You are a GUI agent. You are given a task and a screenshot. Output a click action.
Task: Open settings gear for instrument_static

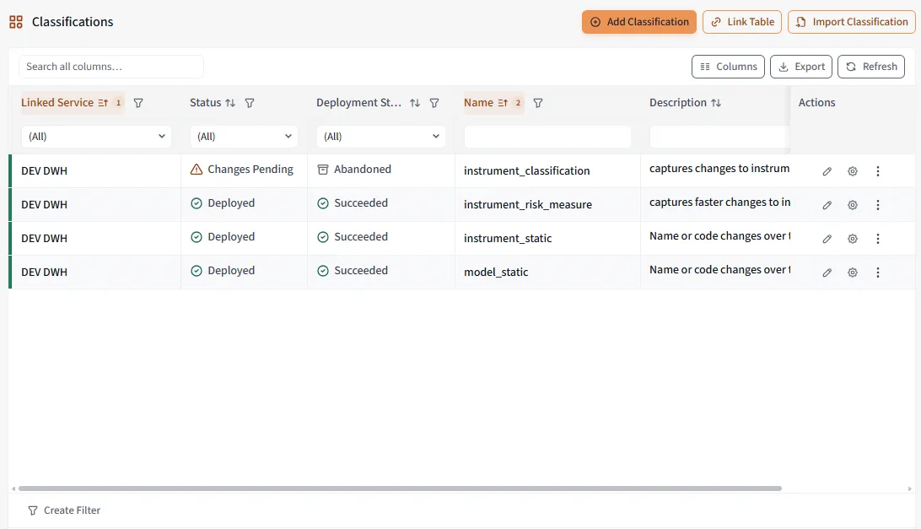pyautogui.click(x=853, y=239)
